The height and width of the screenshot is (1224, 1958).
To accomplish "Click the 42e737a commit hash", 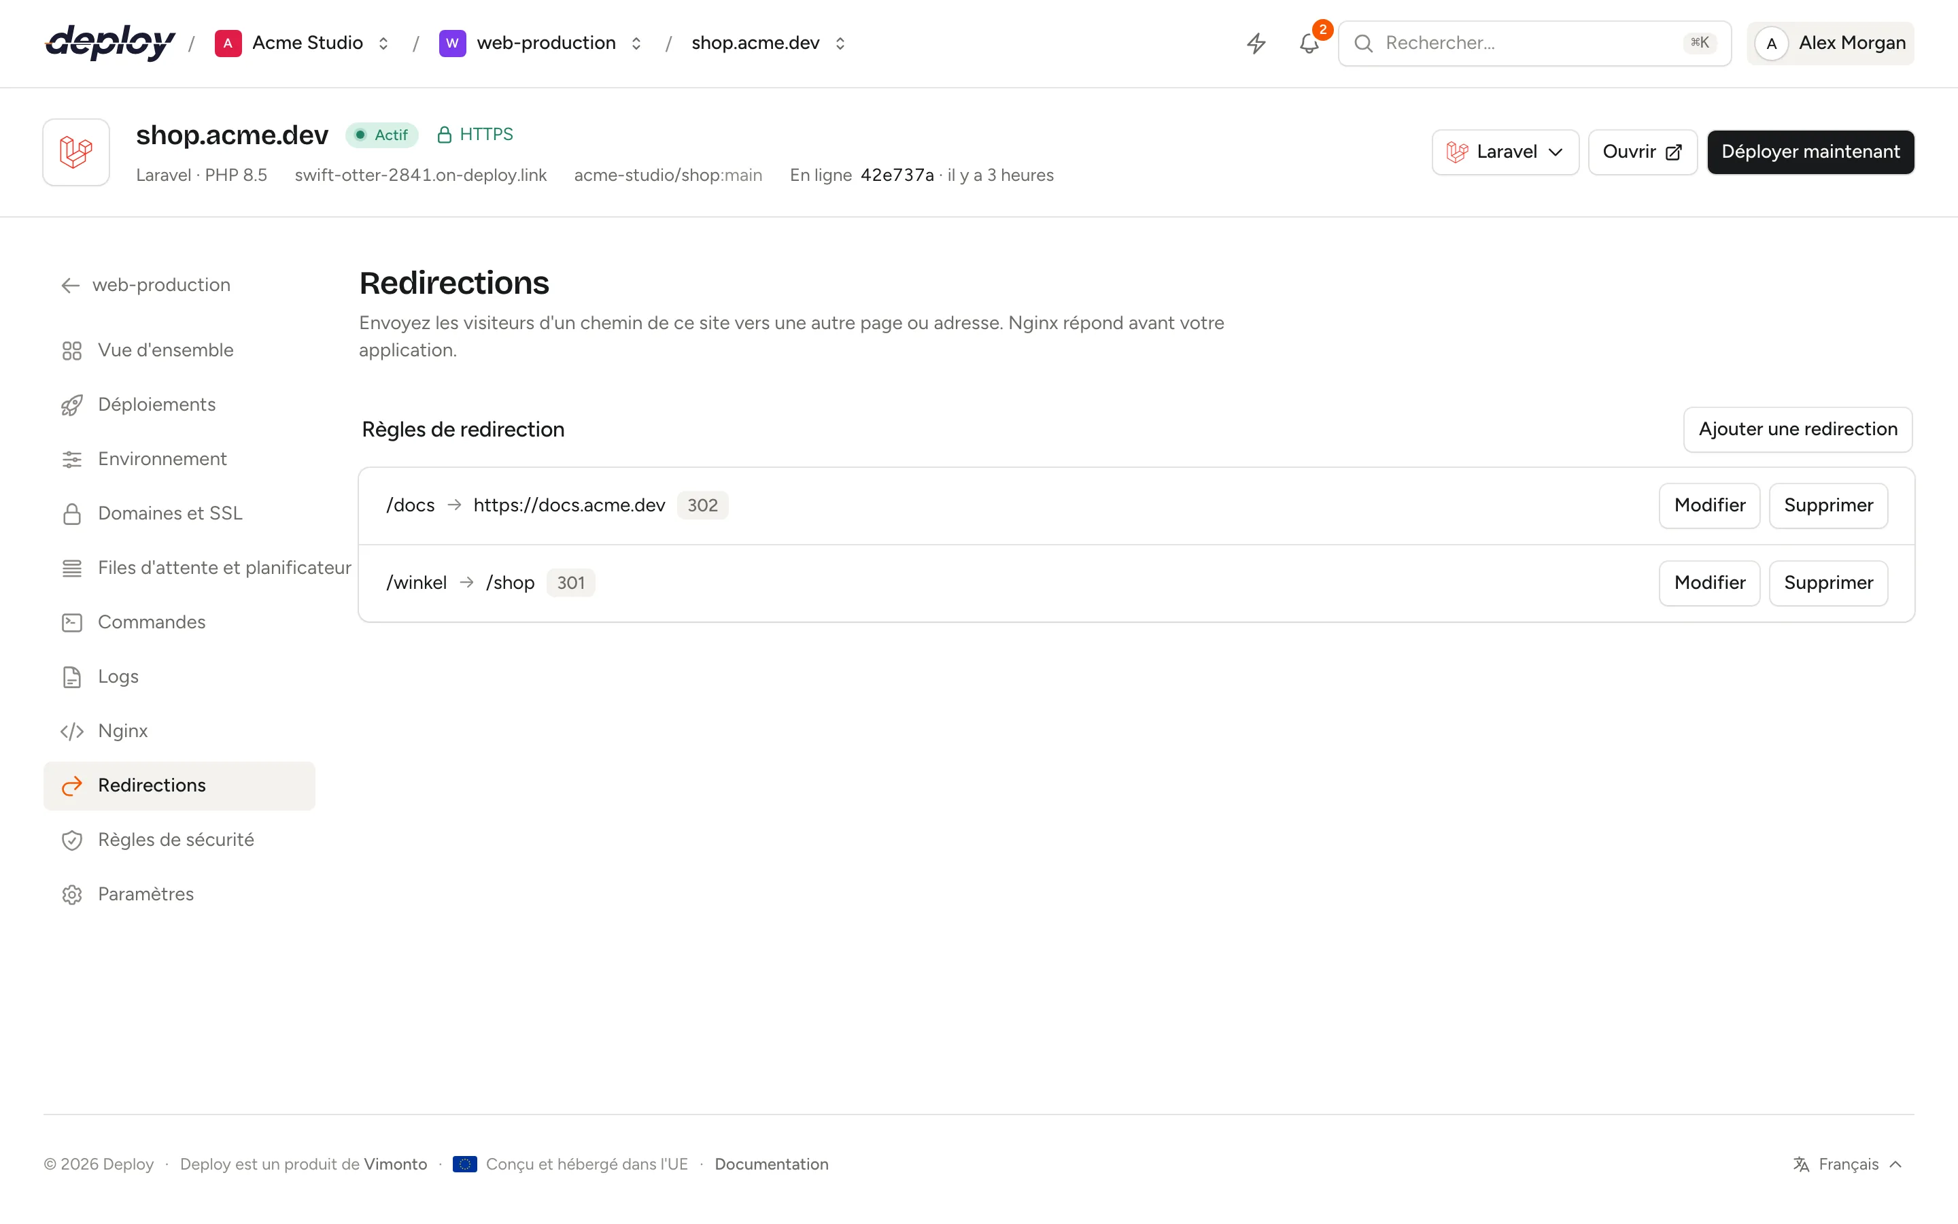I will (897, 175).
